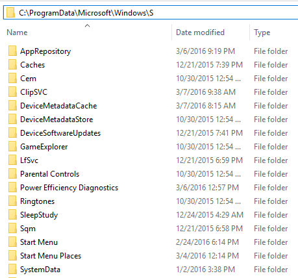Click the sort direction arrow above Name

click(x=87, y=26)
